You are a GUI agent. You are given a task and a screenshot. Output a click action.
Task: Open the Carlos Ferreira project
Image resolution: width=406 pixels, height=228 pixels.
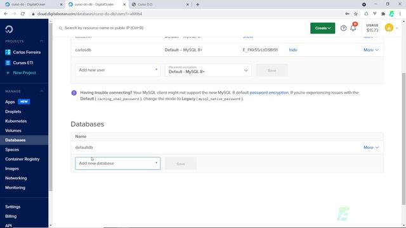point(27,52)
